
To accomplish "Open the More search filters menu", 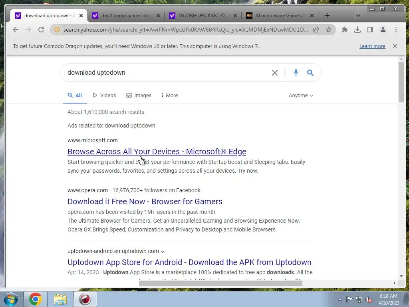I will [x=169, y=96].
